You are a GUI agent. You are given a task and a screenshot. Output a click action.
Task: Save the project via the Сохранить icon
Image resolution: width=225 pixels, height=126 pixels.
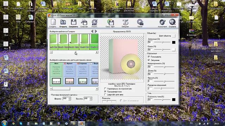(x=73, y=23)
